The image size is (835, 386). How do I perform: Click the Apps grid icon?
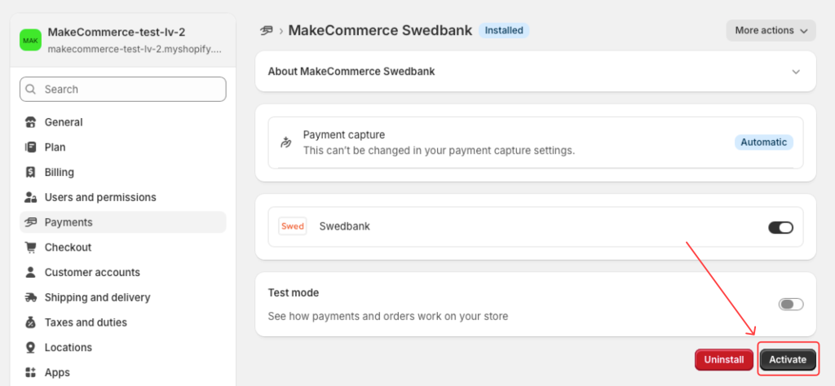point(31,373)
